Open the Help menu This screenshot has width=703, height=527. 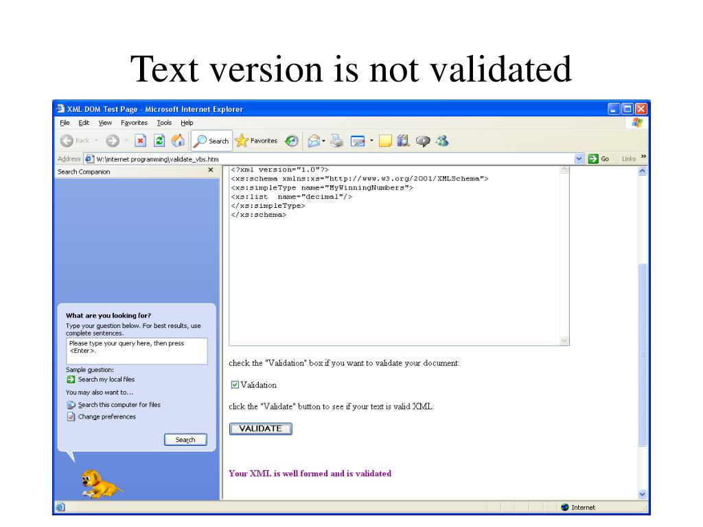coord(187,123)
